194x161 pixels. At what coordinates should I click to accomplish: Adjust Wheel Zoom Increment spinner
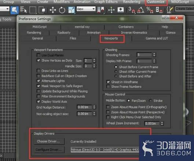point(162,124)
